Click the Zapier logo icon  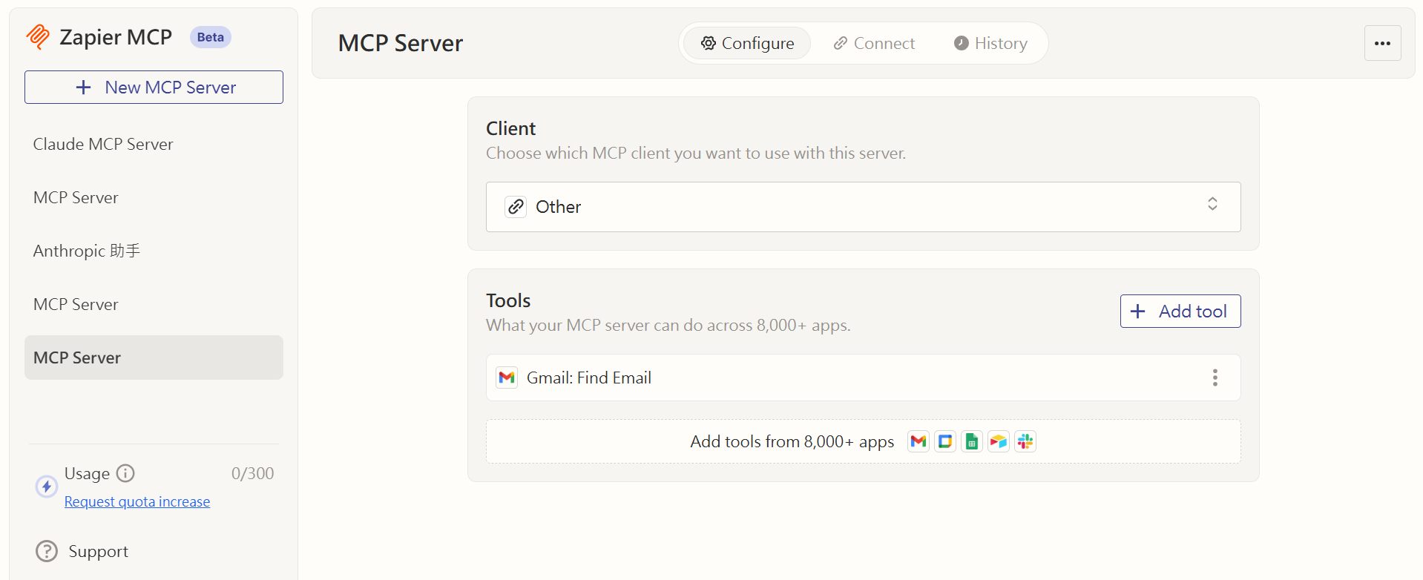click(38, 36)
